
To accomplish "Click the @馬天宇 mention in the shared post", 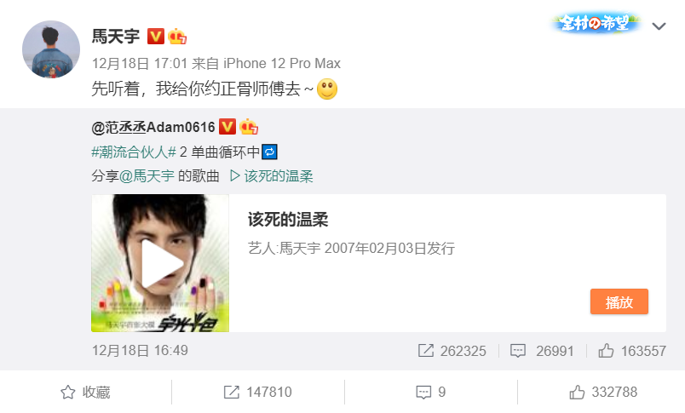I will click(x=147, y=176).
